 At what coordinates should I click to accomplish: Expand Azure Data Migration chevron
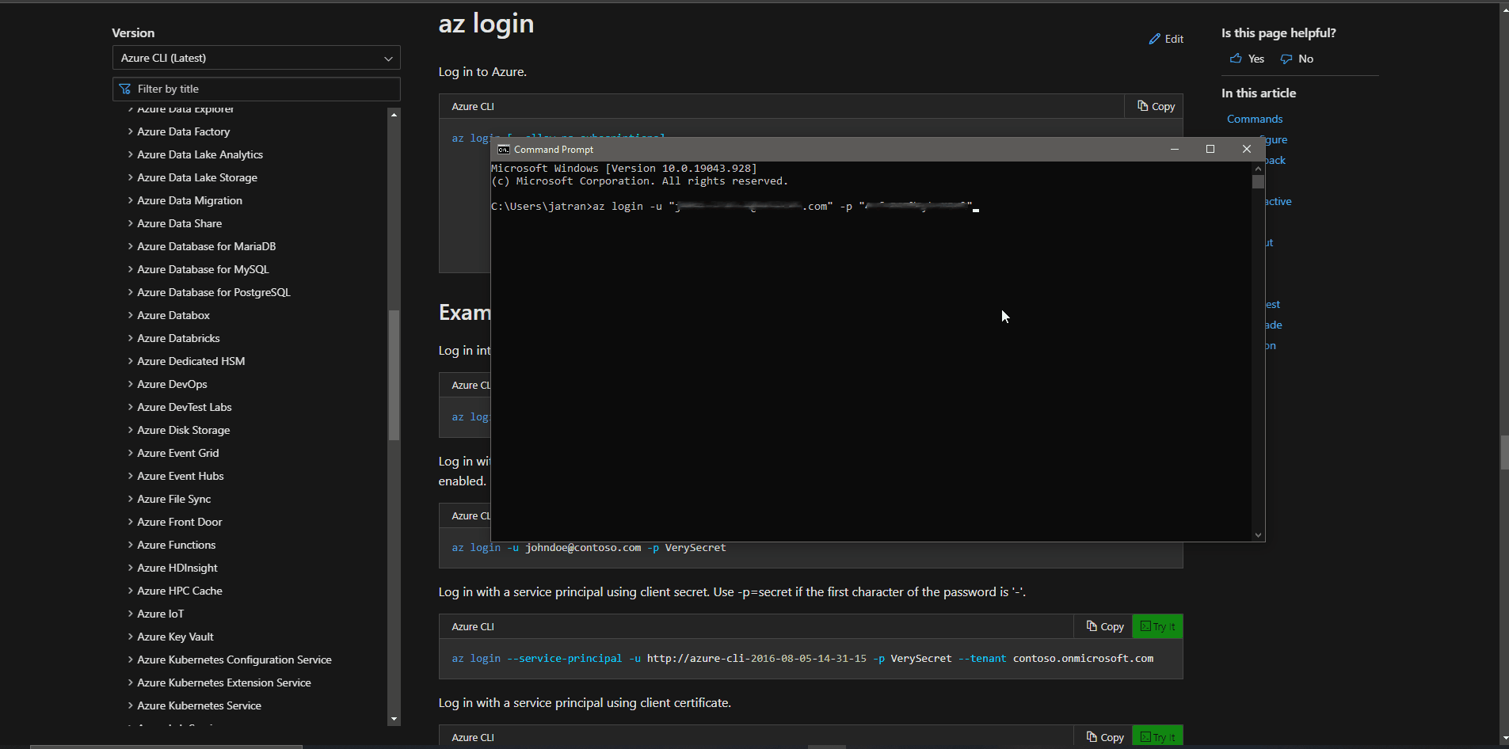tap(131, 200)
